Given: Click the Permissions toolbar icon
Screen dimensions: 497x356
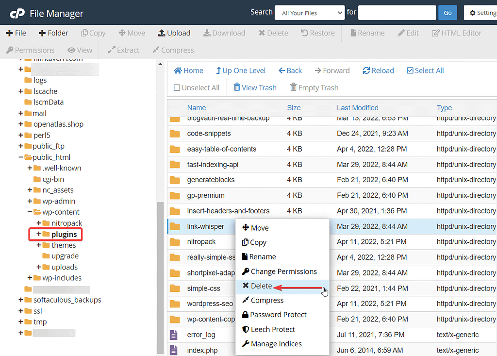Looking at the screenshot, I should coord(30,50).
